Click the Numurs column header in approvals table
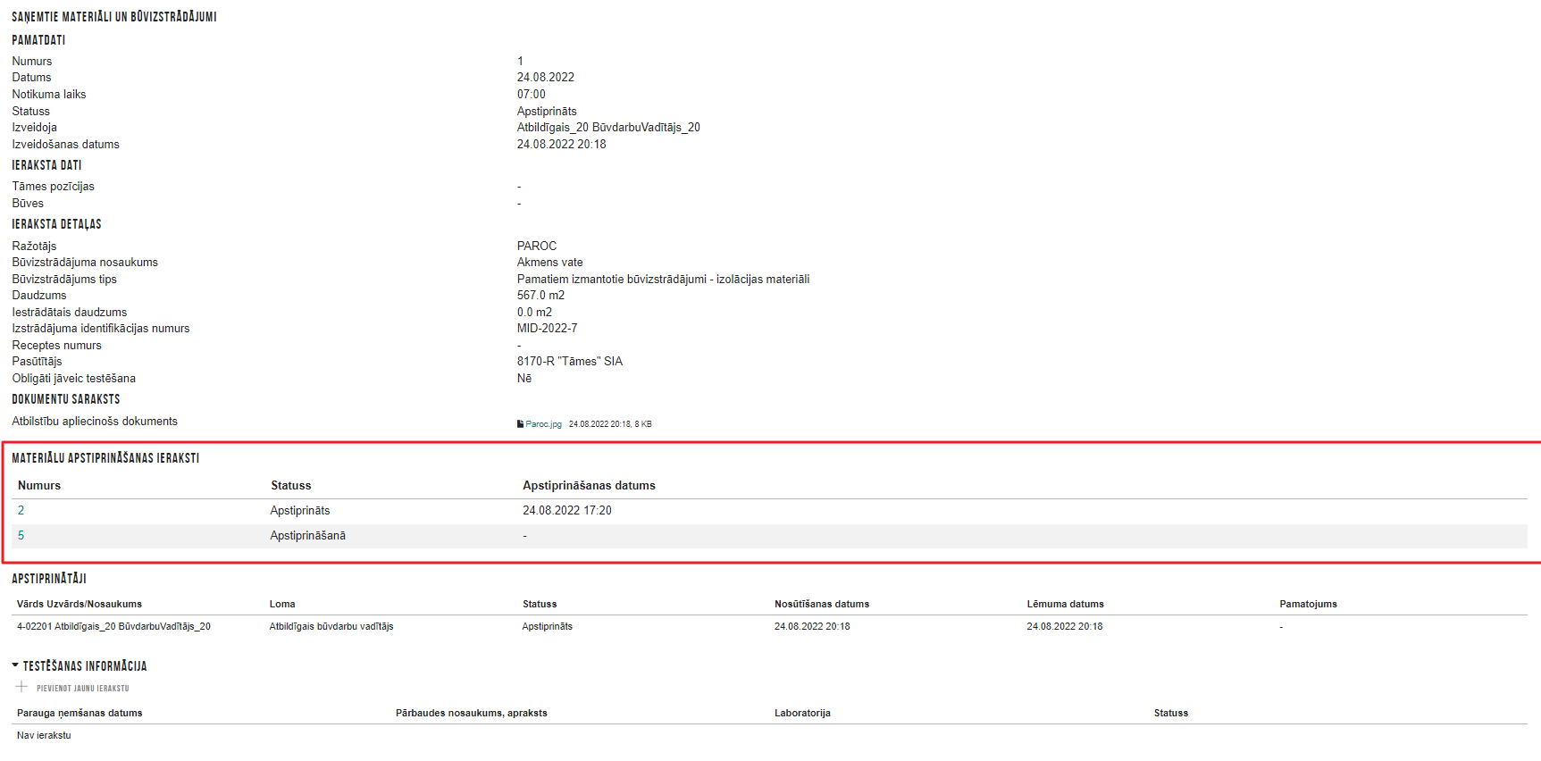 pyautogui.click(x=39, y=486)
